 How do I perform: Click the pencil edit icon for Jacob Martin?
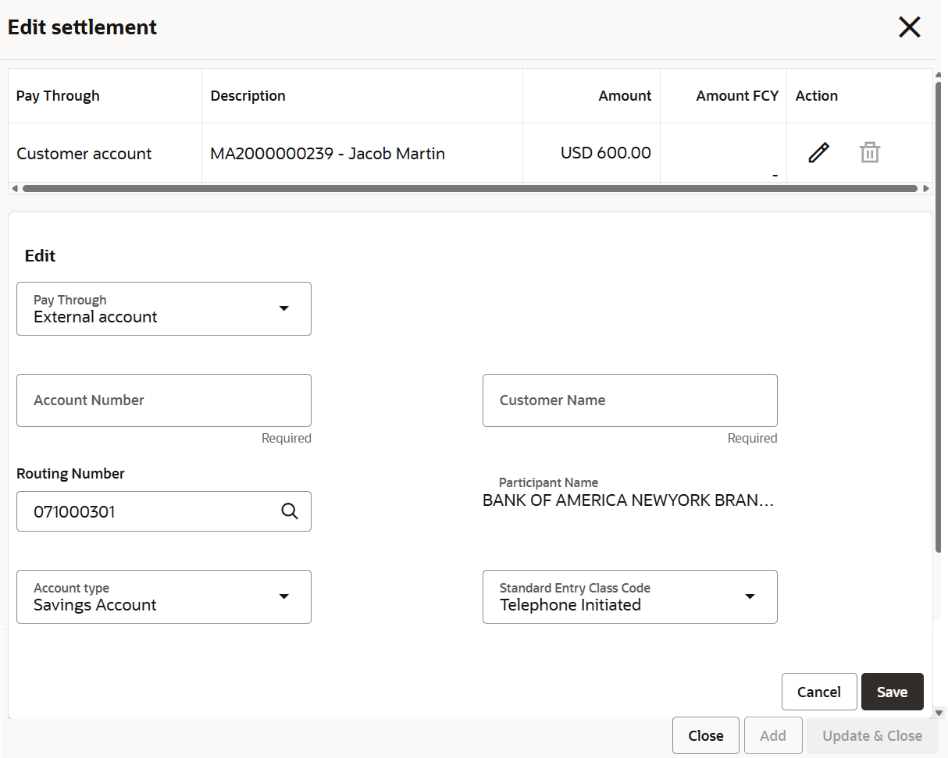pos(818,153)
